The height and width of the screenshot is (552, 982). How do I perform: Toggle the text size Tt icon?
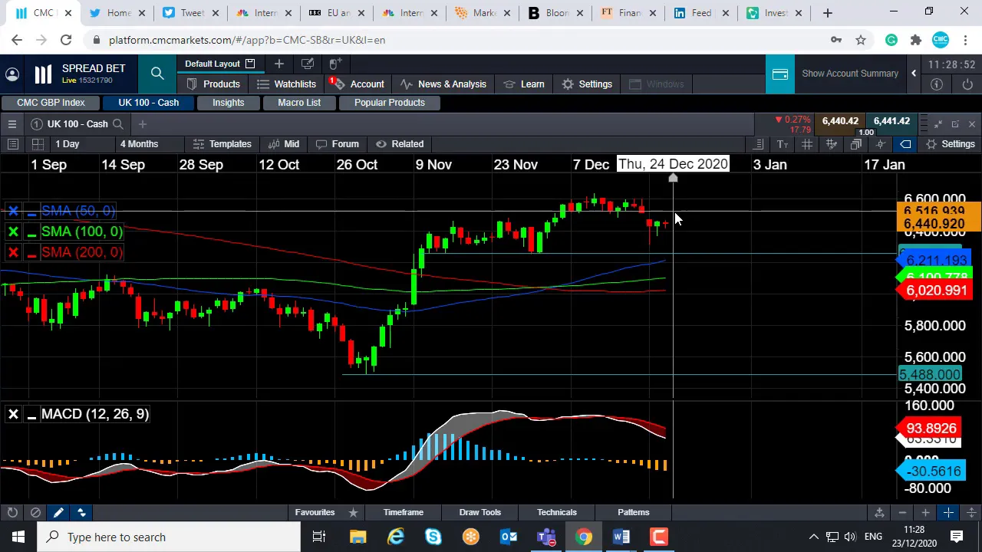click(x=783, y=144)
